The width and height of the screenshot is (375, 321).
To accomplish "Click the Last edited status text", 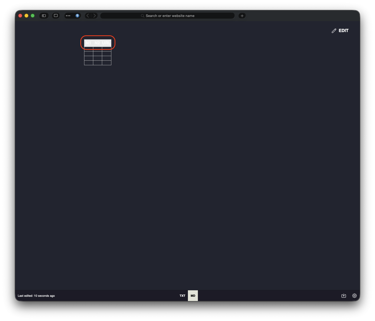I will [x=36, y=296].
